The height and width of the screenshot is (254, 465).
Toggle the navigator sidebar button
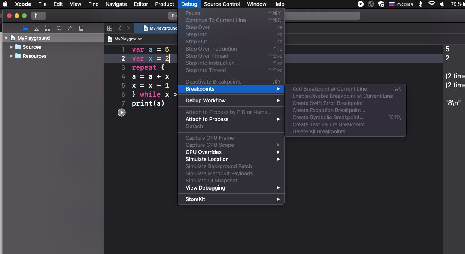(38, 16)
